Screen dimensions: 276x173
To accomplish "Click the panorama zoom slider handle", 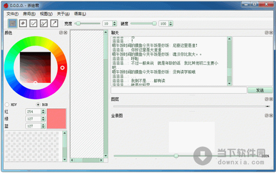I will pyautogui.click(x=176, y=156).
